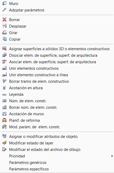This screenshot has width=114, height=173.
Task: Open Asignar o modificar atributos de objeto
Action: coord(57,137)
